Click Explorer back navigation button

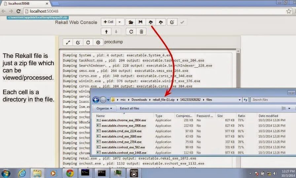click(96, 100)
